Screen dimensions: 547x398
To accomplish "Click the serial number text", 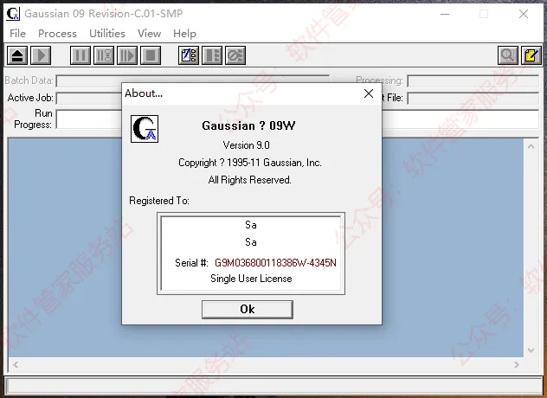I will [x=275, y=263].
